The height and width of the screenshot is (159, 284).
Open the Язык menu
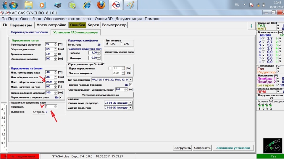pos(37,19)
